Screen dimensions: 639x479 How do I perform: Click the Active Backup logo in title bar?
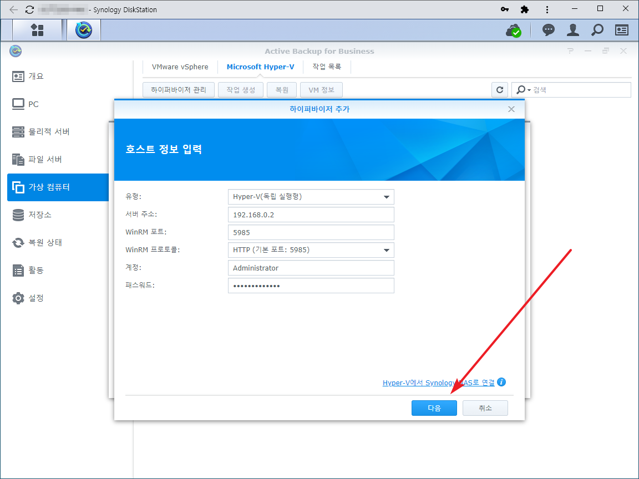coord(16,51)
